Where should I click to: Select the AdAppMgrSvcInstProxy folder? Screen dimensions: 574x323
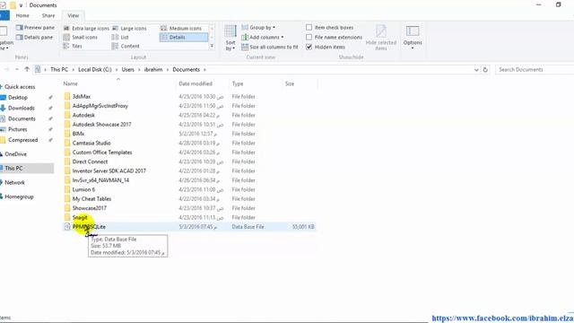pyautogui.click(x=100, y=106)
